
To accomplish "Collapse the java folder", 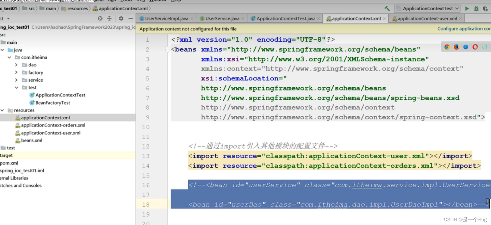I will [2, 50].
